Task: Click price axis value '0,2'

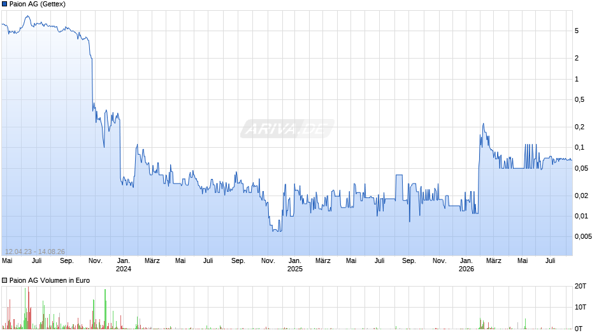Action: point(579,127)
